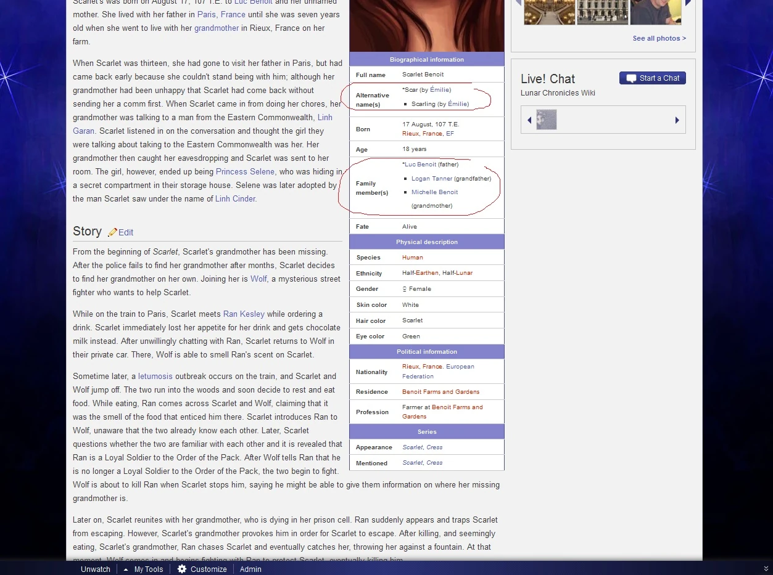This screenshot has height=575, width=773.
Task: Open Michelle Benoit grandmother link
Action: 434,192
